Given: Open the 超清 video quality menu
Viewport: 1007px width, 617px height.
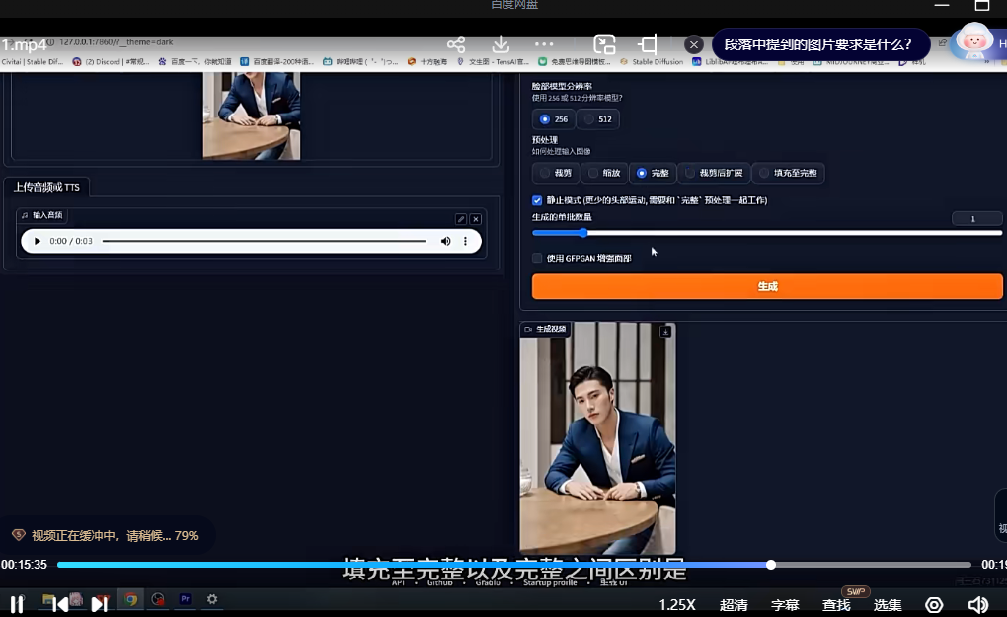Looking at the screenshot, I should [734, 605].
